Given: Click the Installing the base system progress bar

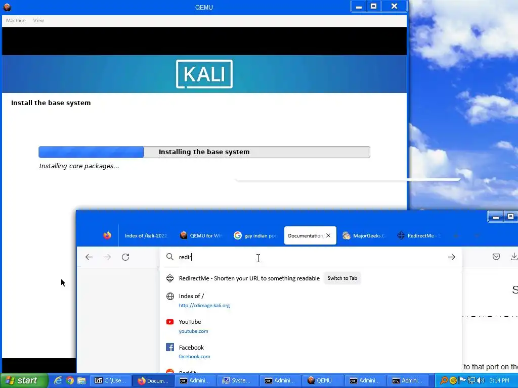Looking at the screenshot, I should pos(204,152).
